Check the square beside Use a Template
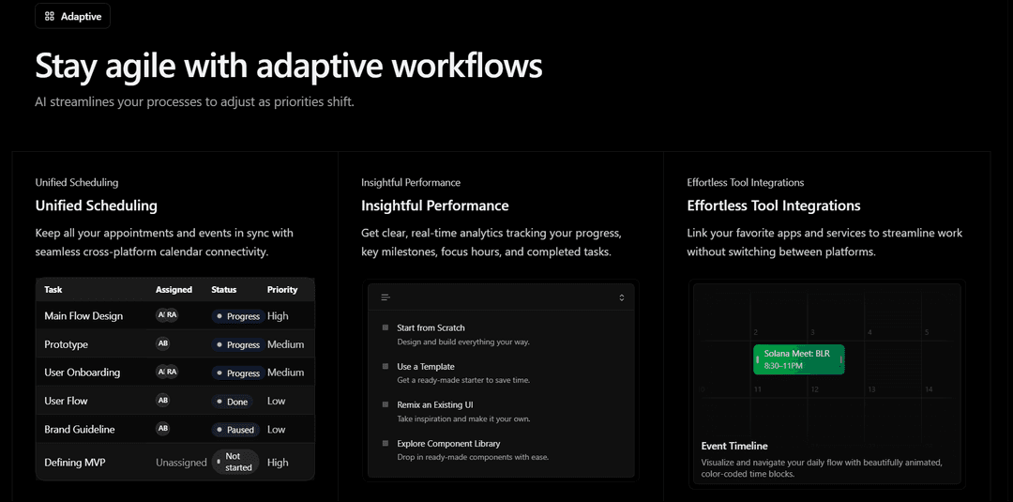The image size is (1013, 502). point(385,366)
